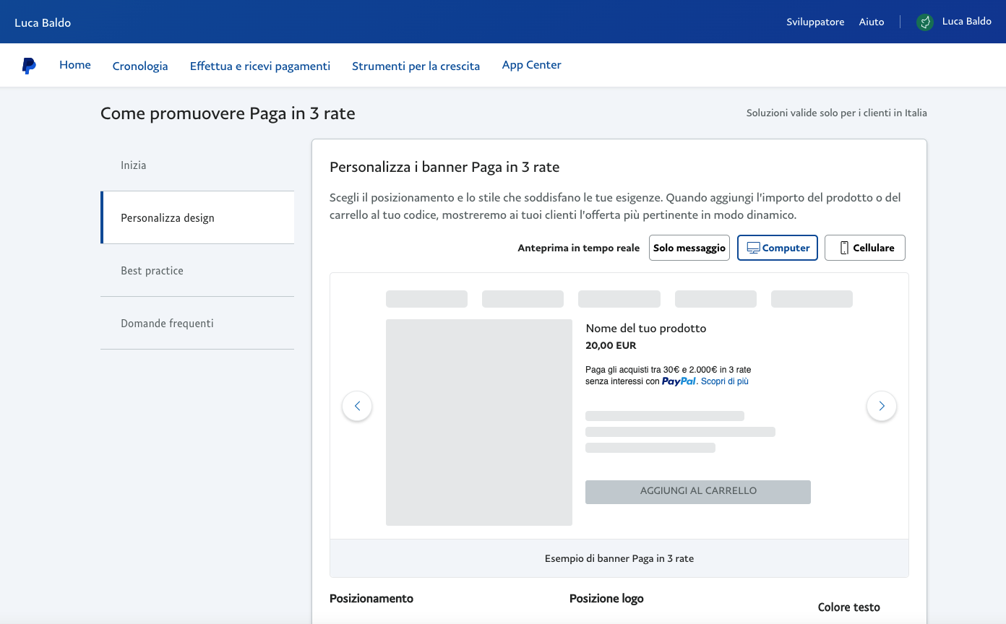Open Strumenti per la crescita menu
Viewport: 1006px width, 624px height.
pyautogui.click(x=416, y=66)
